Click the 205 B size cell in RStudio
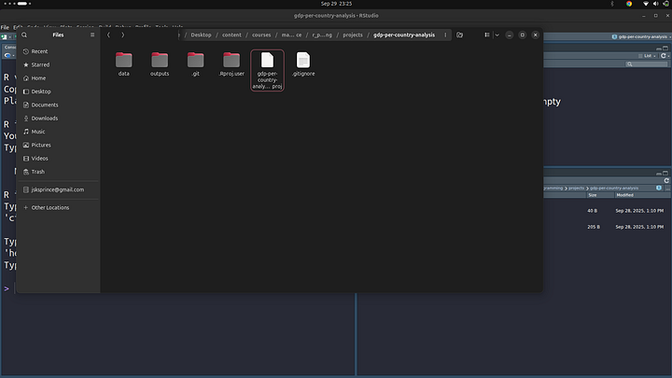The width and height of the screenshot is (672, 378). pyautogui.click(x=594, y=227)
